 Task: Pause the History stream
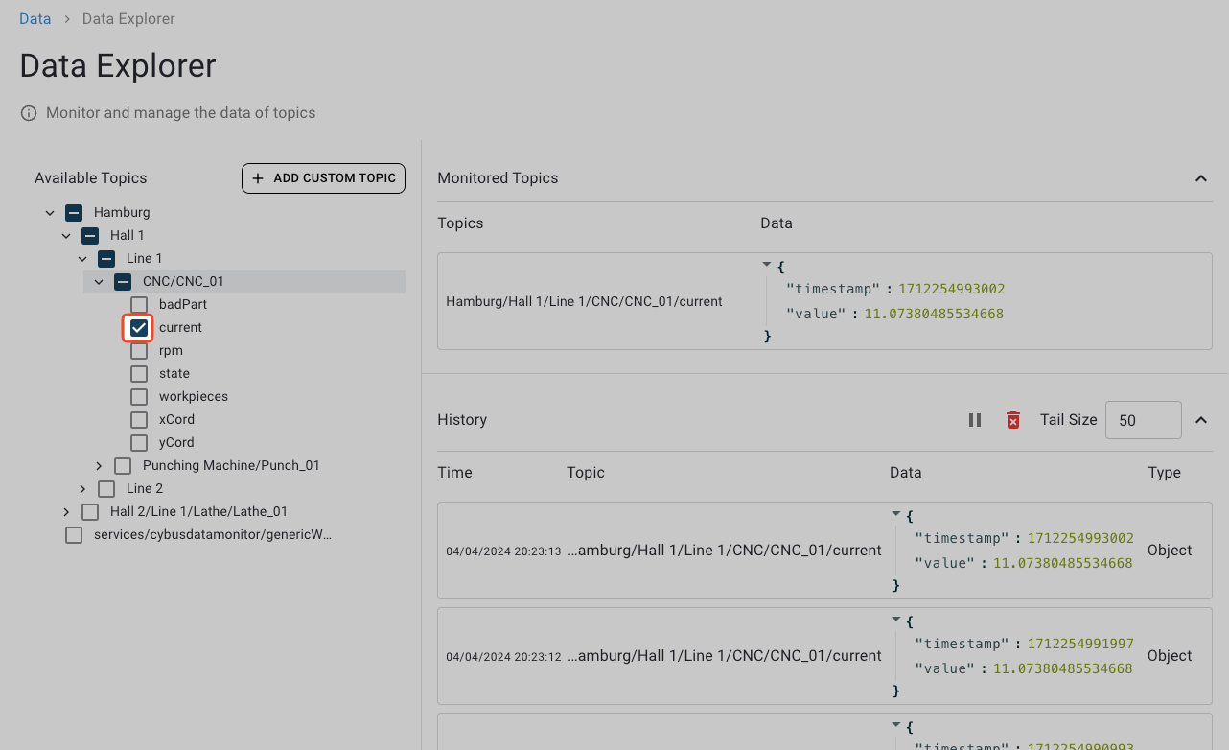click(975, 419)
